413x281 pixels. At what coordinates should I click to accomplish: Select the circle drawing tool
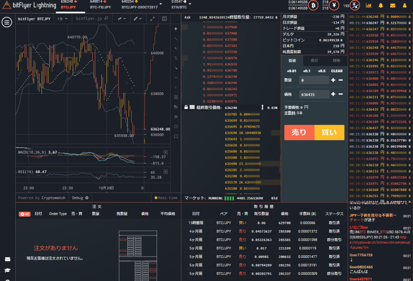pos(176,126)
